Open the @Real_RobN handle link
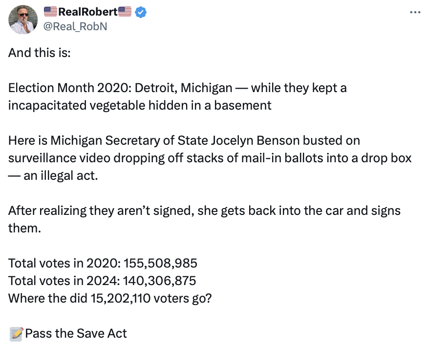 pos(76,26)
